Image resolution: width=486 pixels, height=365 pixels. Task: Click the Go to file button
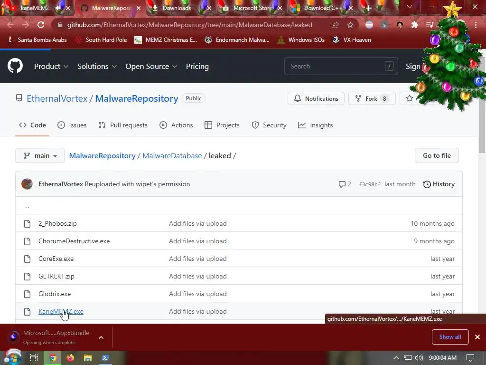tap(437, 155)
